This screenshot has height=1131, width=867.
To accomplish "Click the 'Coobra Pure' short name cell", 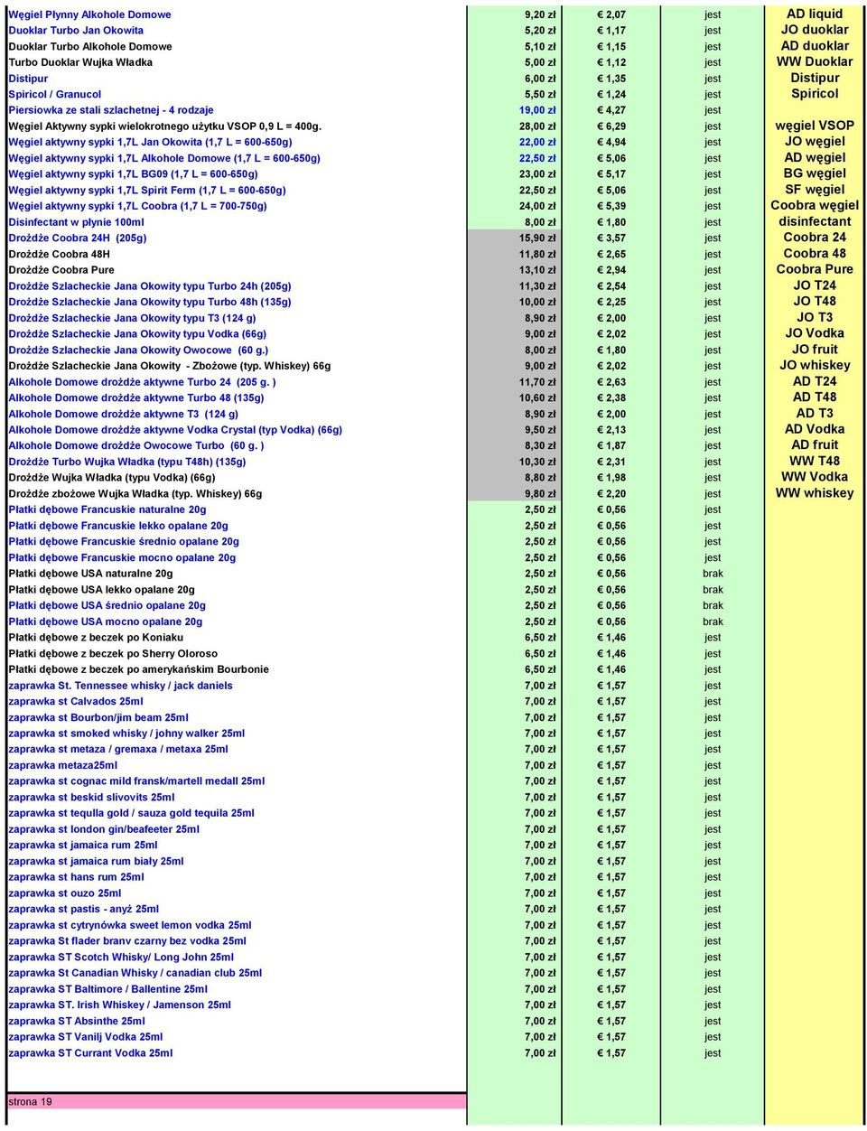I will tap(815, 269).
